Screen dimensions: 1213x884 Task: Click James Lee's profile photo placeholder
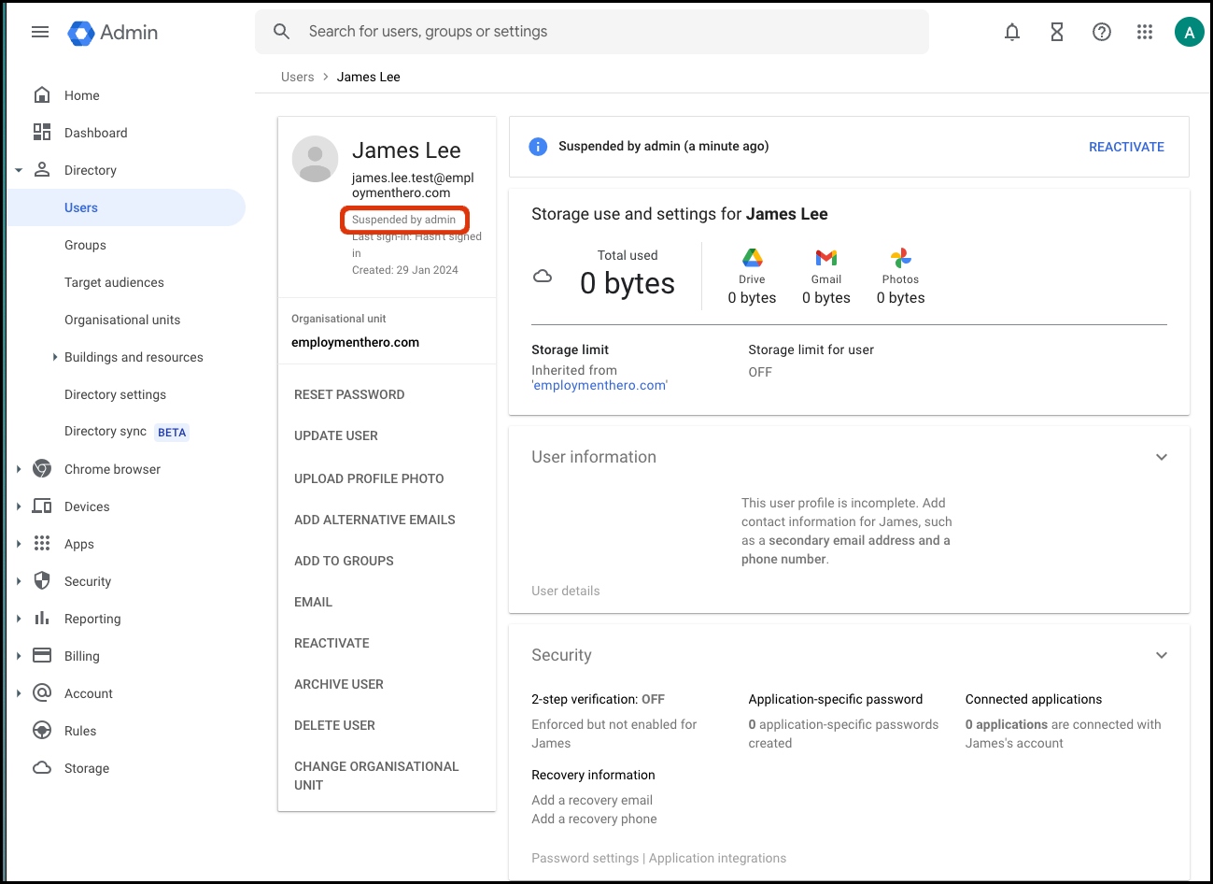click(x=315, y=159)
